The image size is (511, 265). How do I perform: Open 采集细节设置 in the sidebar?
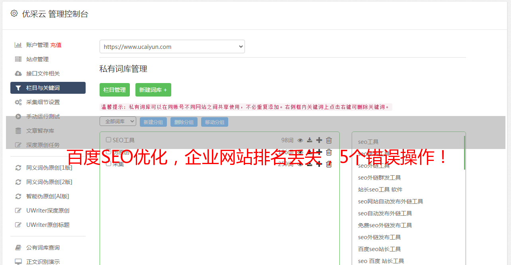[x=43, y=102]
